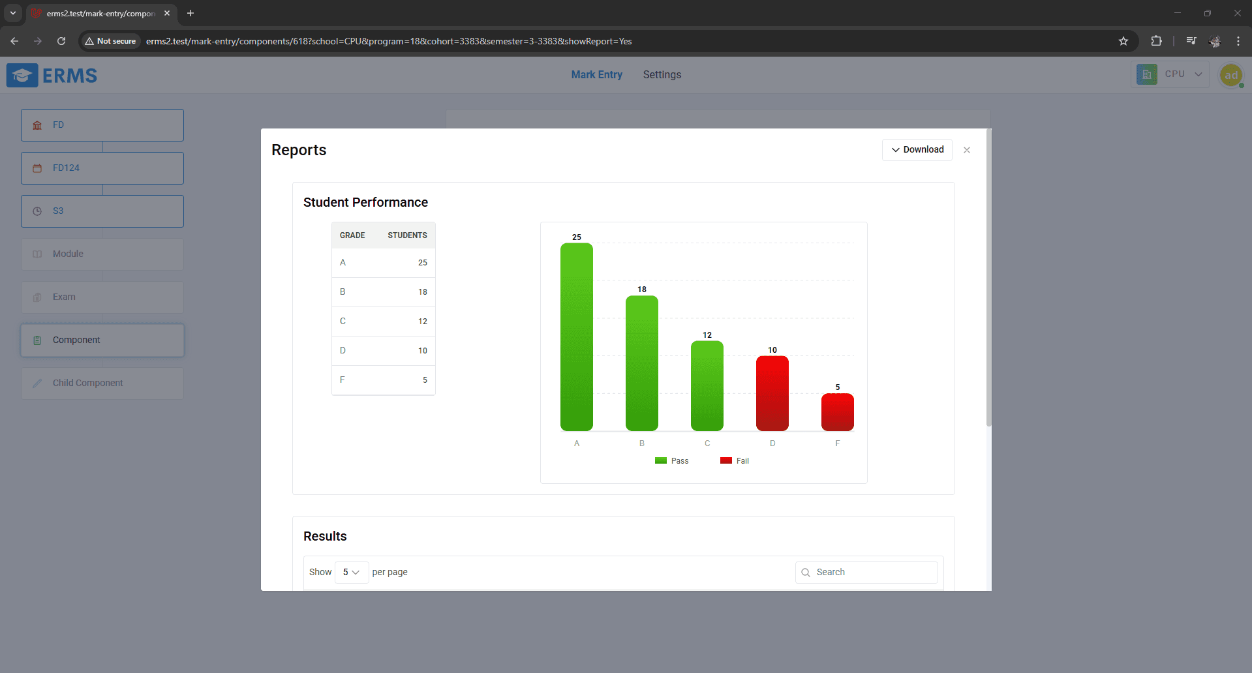The height and width of the screenshot is (673, 1252).
Task: Click the Component document icon
Action: click(x=37, y=340)
